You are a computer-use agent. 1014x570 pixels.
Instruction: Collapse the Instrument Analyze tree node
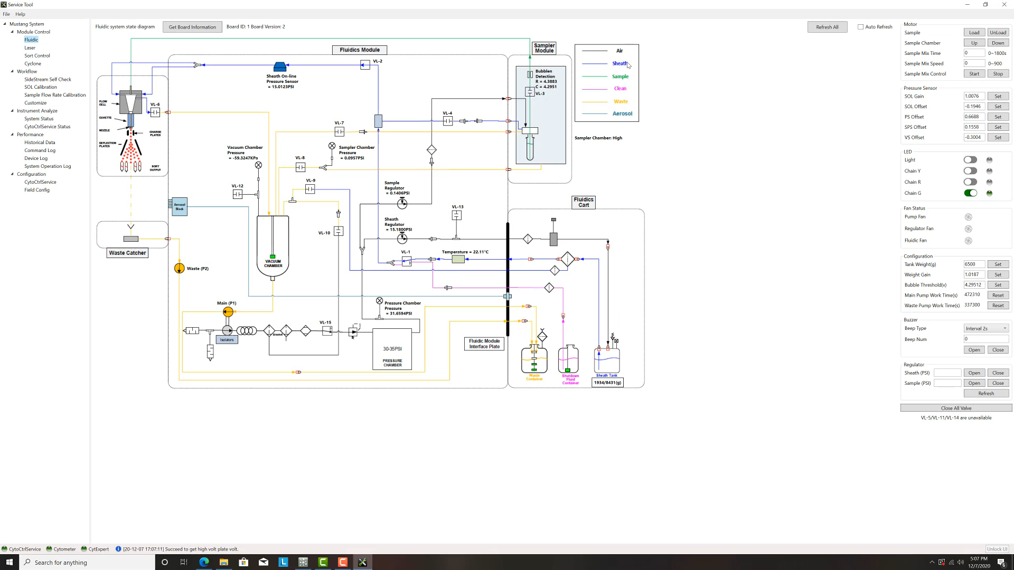[x=12, y=111]
